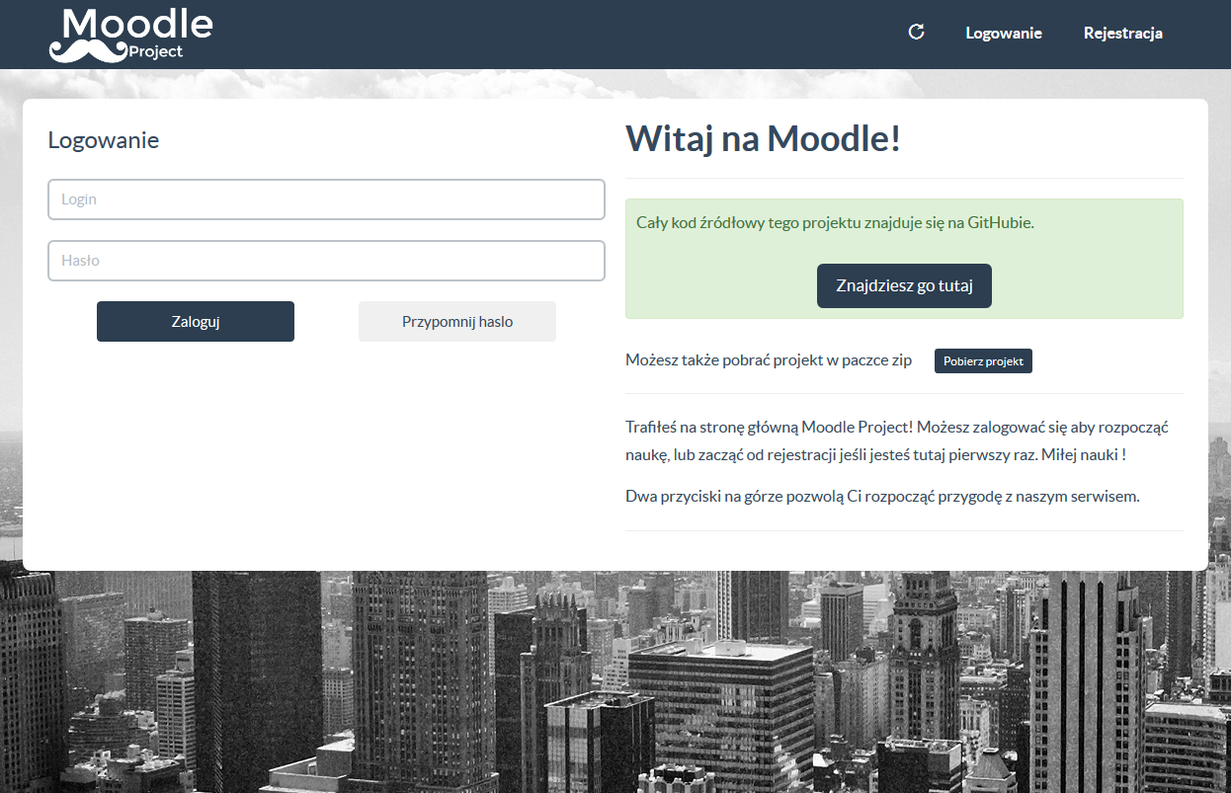Open the Rejestracja navbar item
This screenshot has width=1231, height=793.
click(x=1123, y=33)
